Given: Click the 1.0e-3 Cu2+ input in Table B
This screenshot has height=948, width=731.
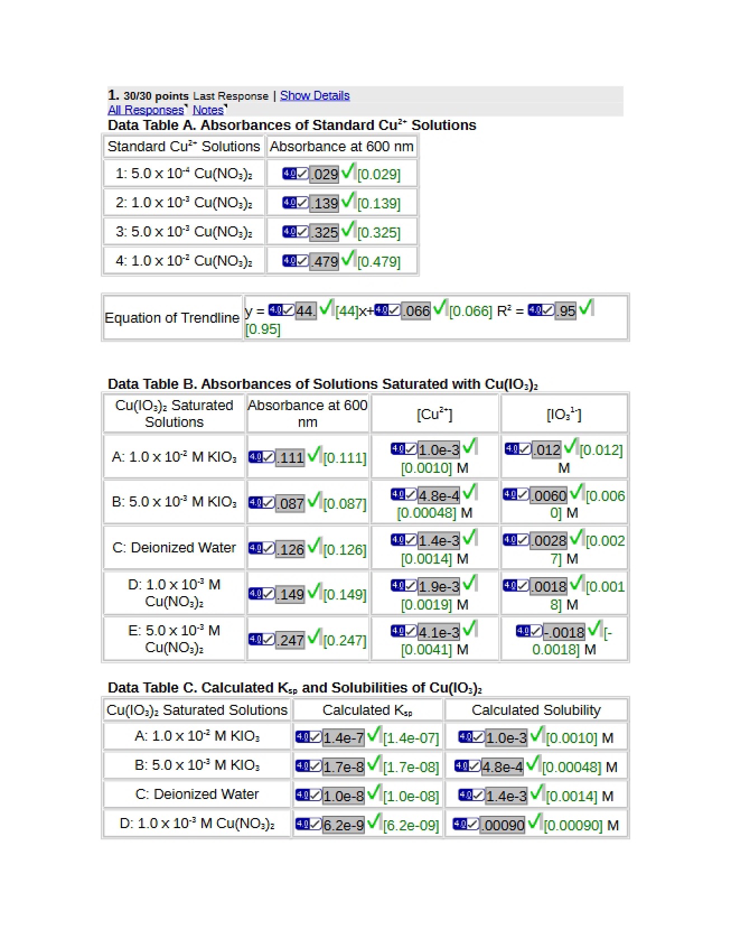Looking at the screenshot, I should [439, 449].
